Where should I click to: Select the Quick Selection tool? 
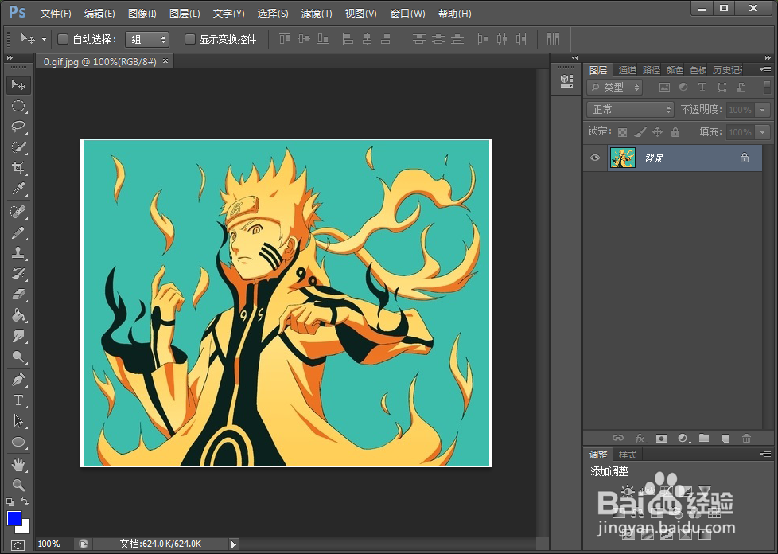point(18,147)
